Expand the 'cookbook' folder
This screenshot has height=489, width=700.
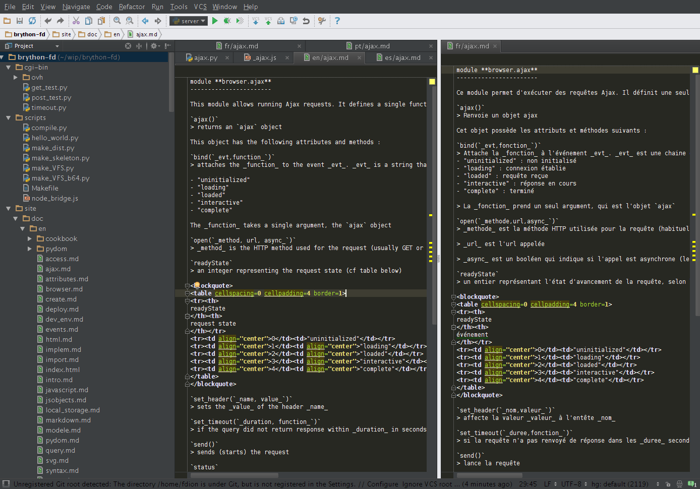coord(30,238)
